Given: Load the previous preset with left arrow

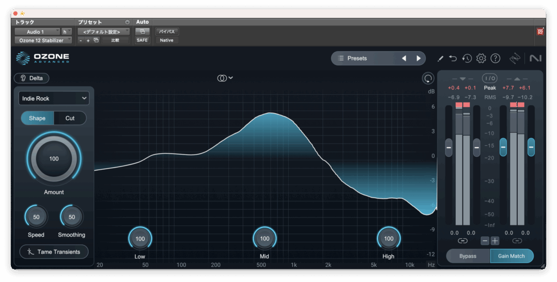Looking at the screenshot, I should tap(404, 58).
